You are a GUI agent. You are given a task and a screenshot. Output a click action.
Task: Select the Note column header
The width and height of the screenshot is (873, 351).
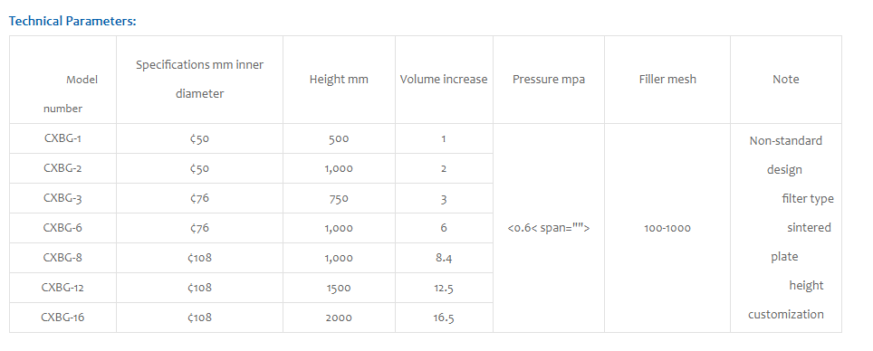point(785,80)
